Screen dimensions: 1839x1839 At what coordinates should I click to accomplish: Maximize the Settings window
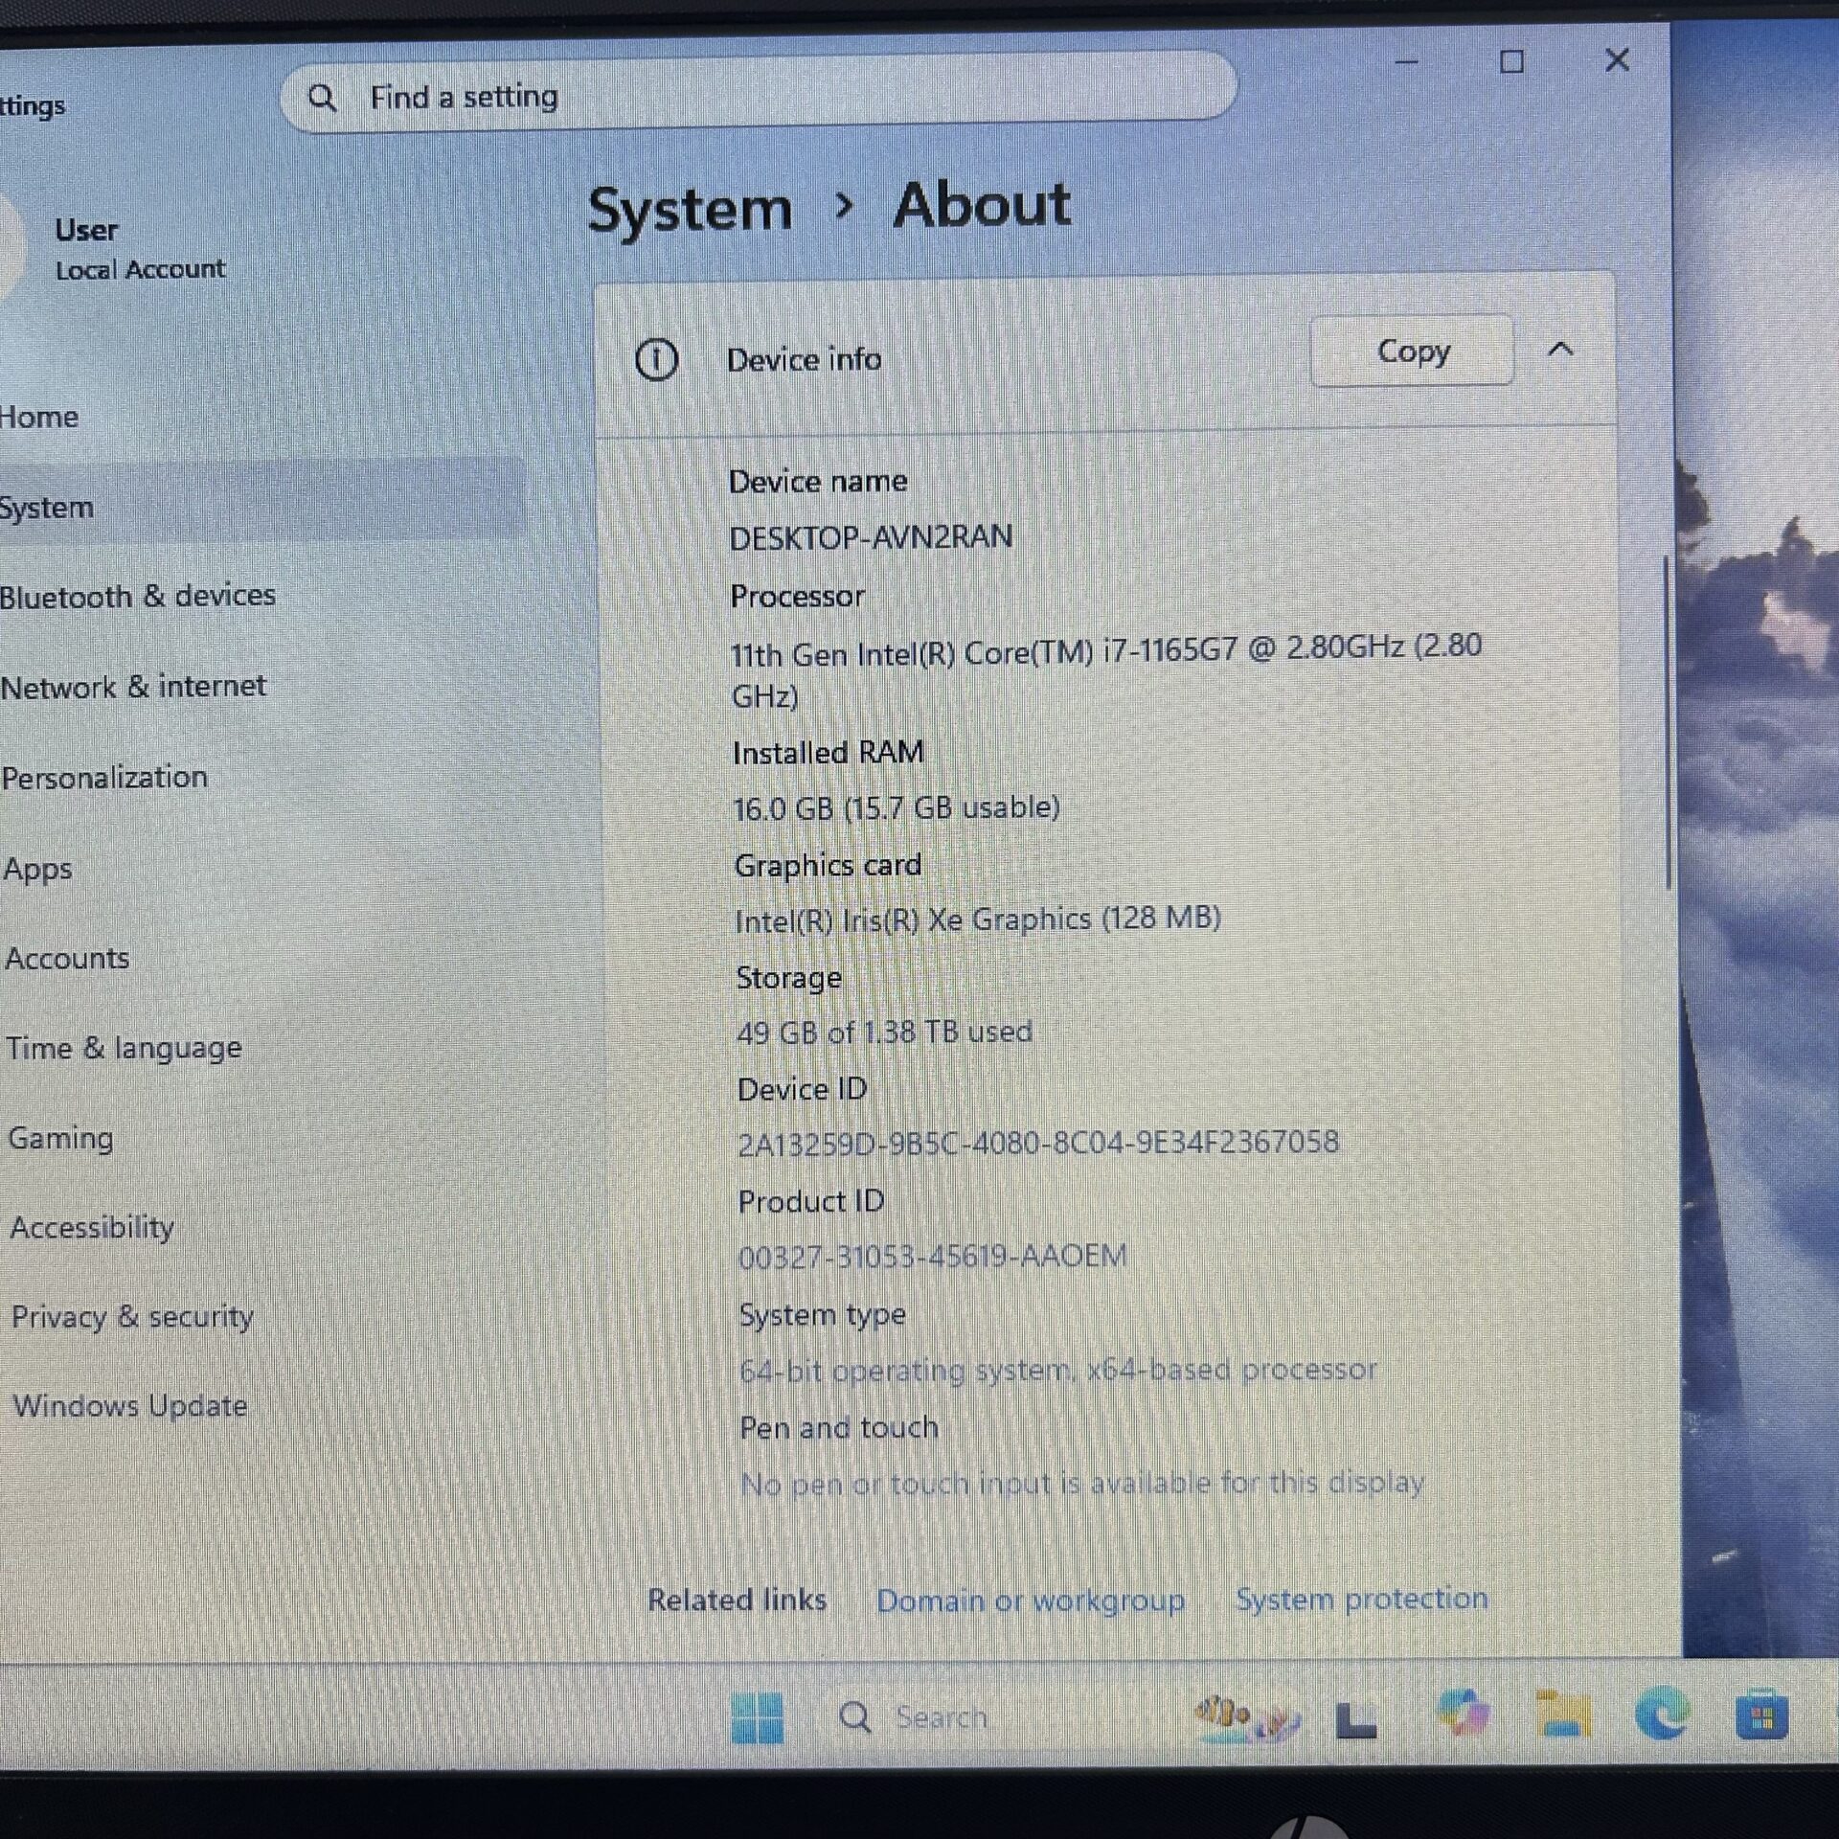(1511, 62)
